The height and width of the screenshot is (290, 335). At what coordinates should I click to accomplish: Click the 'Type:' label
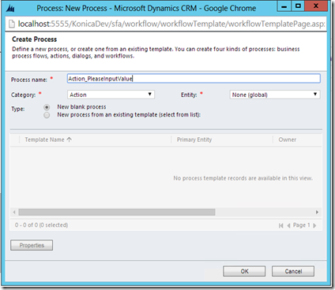(18, 109)
